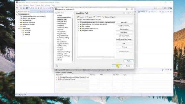Screen dimensions: 185x104
Task: Click Add External Class Folder... button
Action: 124,39
